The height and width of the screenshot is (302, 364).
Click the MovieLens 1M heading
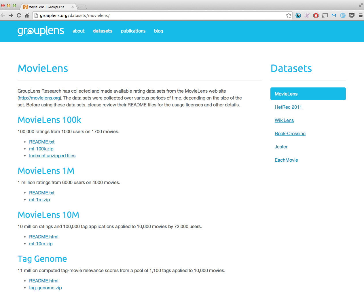(46, 171)
